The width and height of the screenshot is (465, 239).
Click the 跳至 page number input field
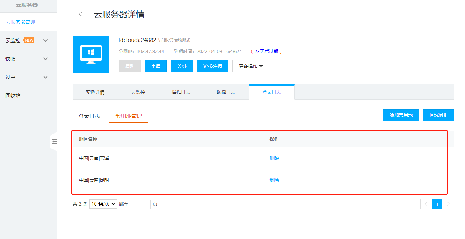pyautogui.click(x=141, y=204)
